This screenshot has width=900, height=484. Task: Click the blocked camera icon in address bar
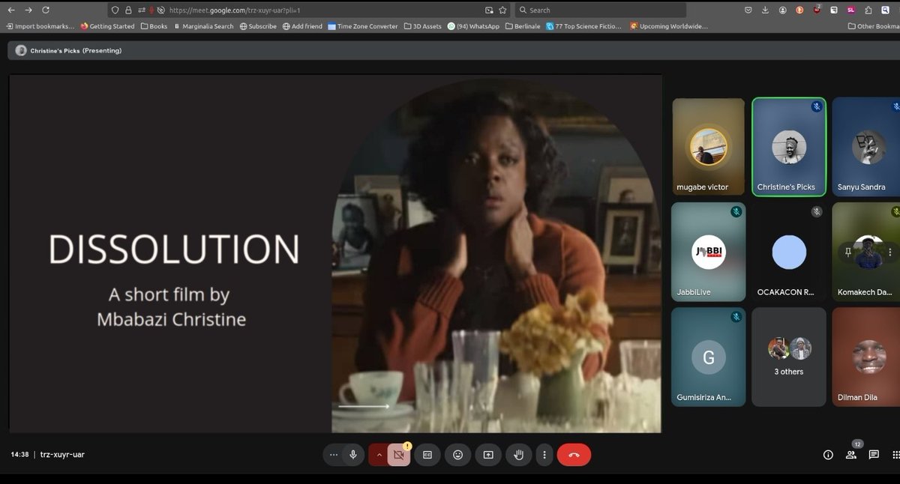point(160,10)
